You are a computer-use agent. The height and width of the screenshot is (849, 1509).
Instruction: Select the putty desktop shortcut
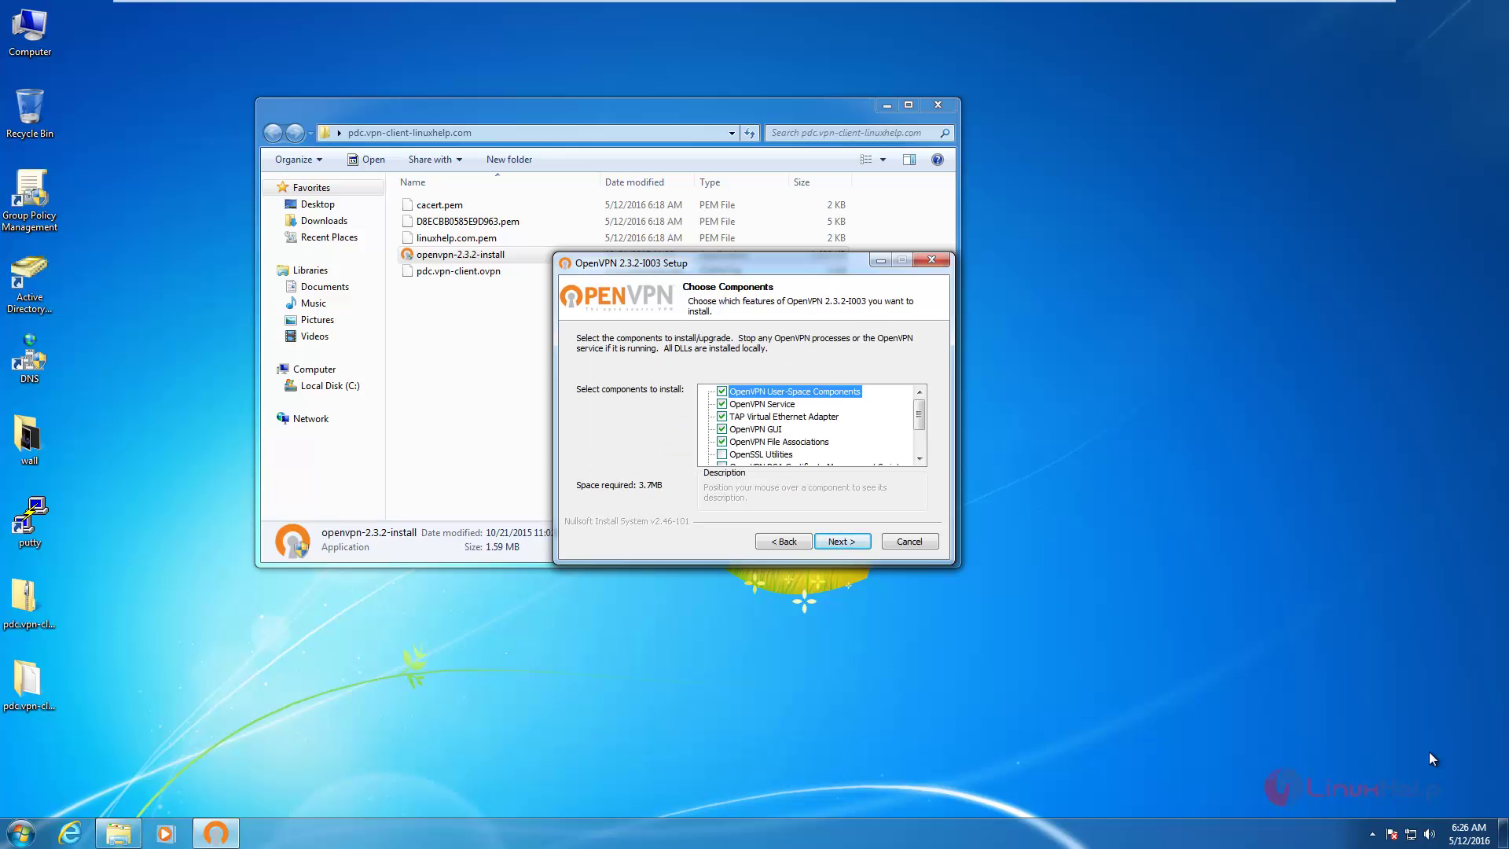pos(30,522)
